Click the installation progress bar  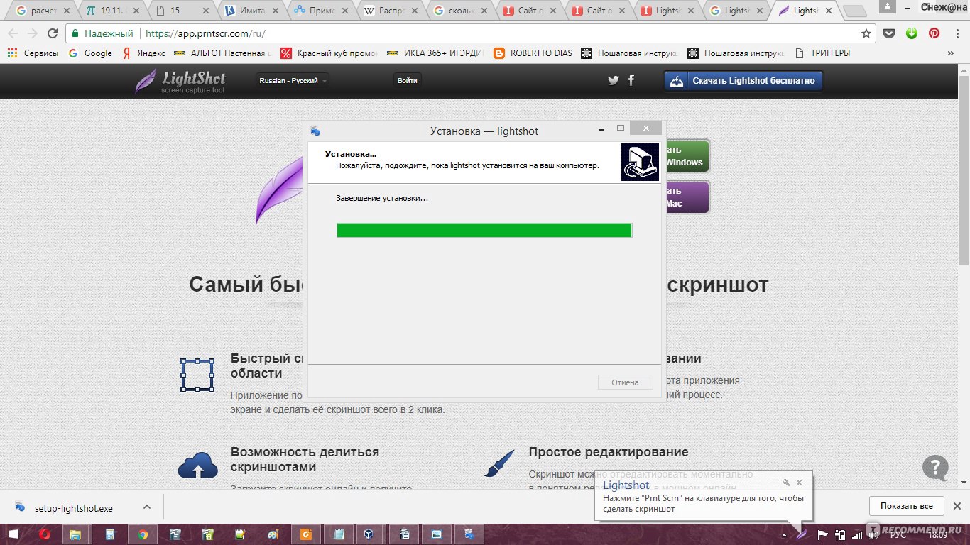click(x=484, y=231)
